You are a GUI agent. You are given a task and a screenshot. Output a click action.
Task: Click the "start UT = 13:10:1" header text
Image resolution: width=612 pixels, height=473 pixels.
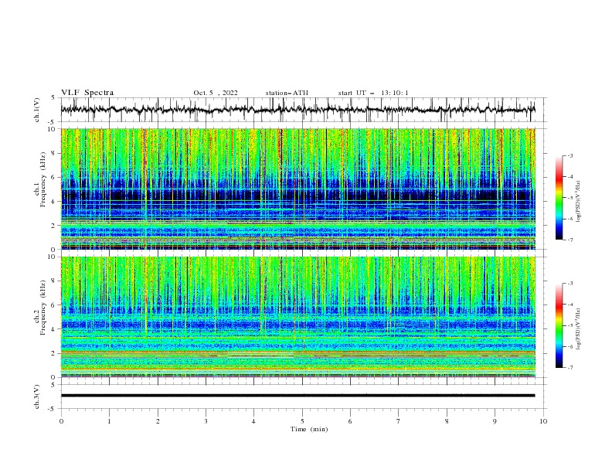(373, 93)
